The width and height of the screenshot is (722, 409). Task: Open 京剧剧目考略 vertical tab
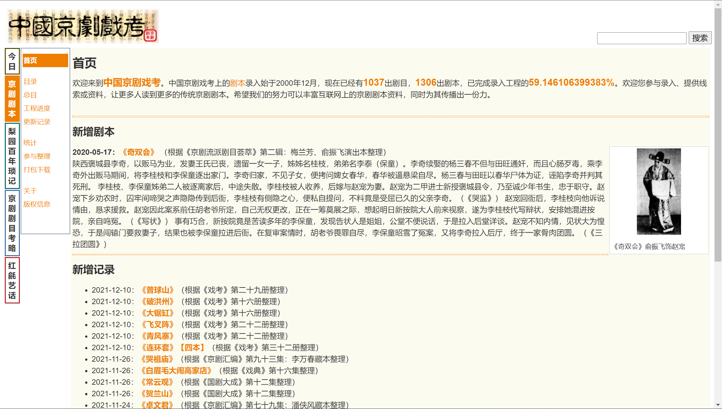12,223
